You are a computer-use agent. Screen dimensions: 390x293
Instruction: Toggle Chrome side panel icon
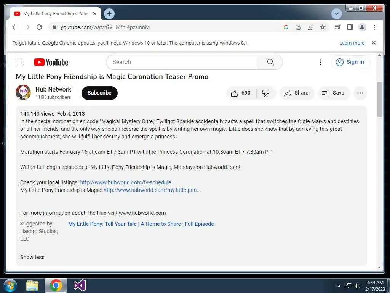coord(350,27)
